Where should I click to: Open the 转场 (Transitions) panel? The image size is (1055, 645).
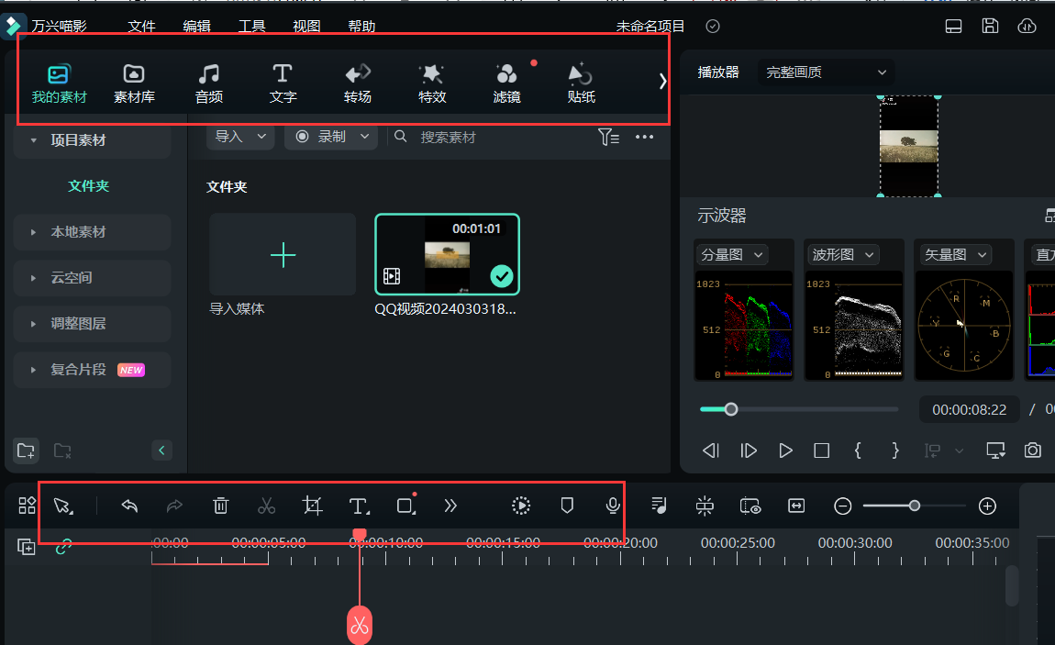[358, 83]
